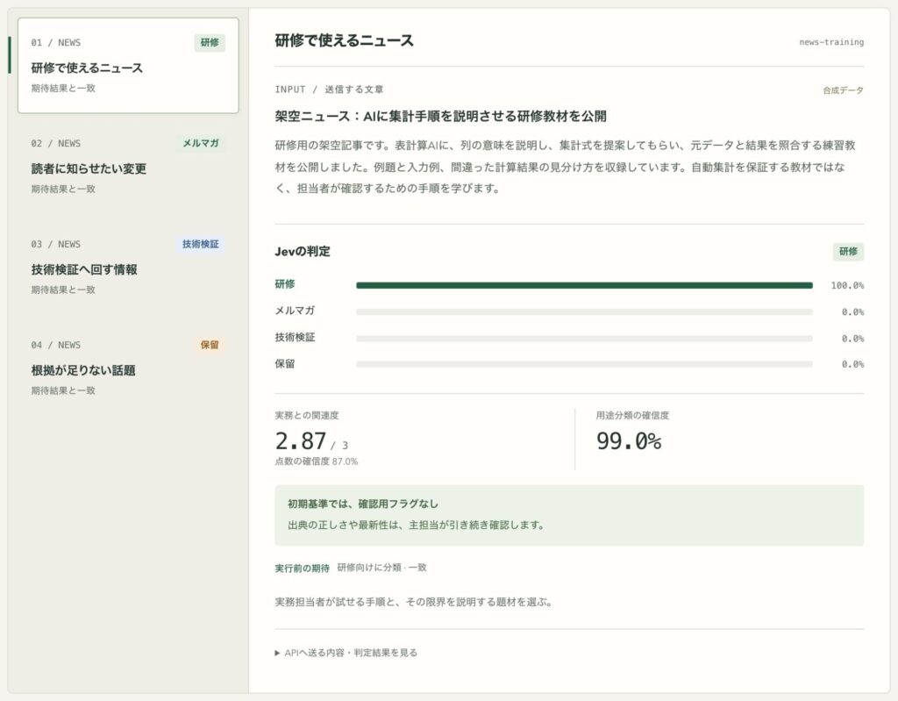The height and width of the screenshot is (701, 898).
Task: Open the 技術検証へ回す情報 sidebar item
Action: pyautogui.click(x=128, y=267)
